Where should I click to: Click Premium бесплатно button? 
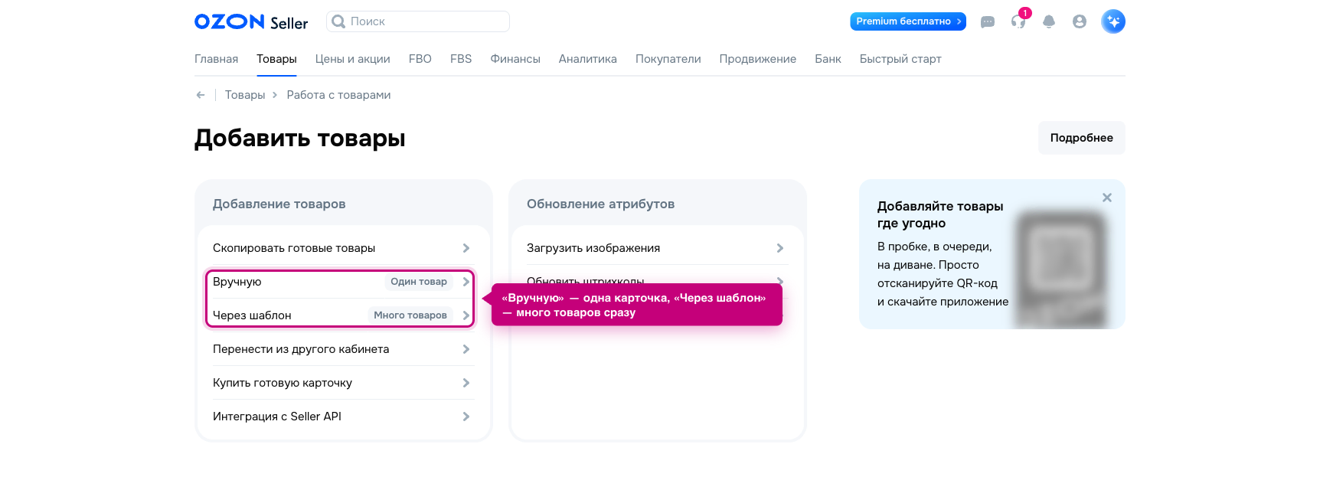(x=908, y=21)
